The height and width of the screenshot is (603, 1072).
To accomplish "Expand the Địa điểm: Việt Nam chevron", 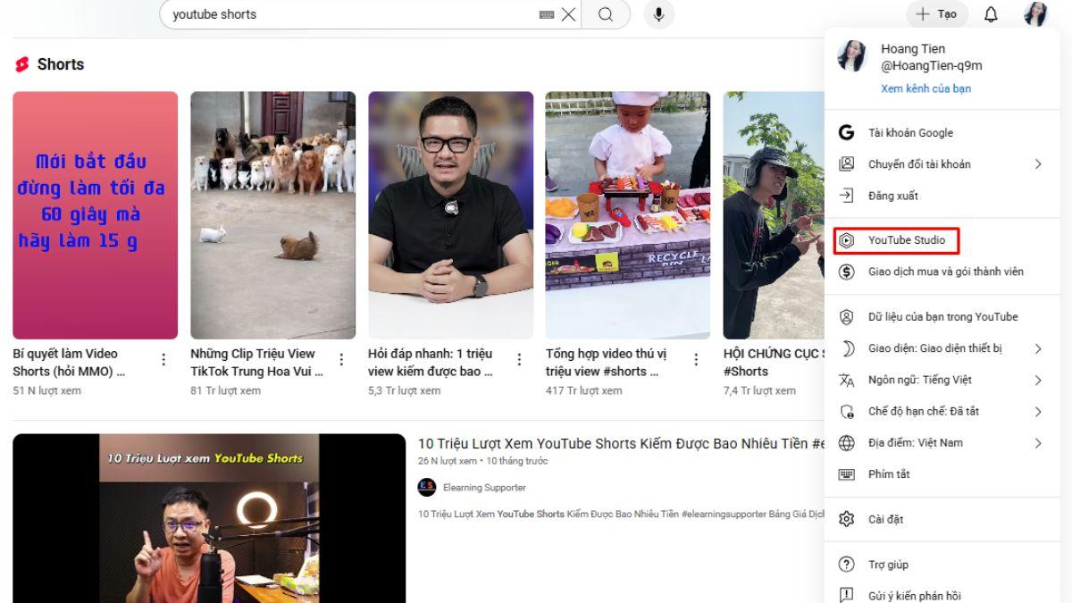I will (1038, 443).
